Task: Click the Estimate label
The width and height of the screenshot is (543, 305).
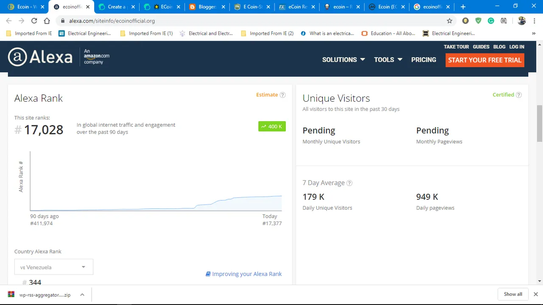Action: [267, 95]
